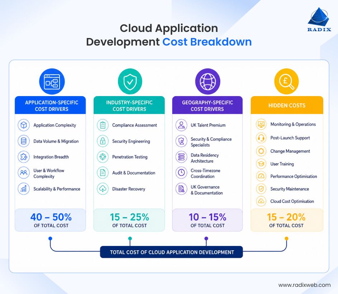The height and width of the screenshot is (294, 338).
Task: Click the graduation cap icon beside User Training
Action: pos(261,164)
